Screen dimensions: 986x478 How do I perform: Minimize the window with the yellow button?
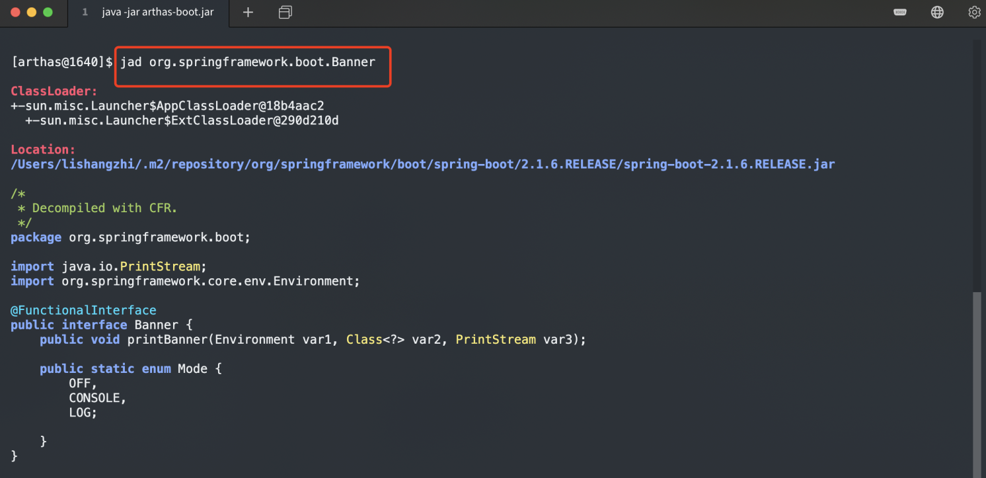[x=31, y=13]
